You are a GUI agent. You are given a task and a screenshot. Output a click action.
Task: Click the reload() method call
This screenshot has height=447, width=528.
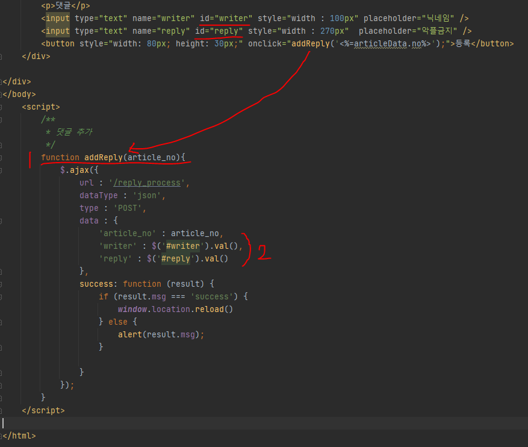[x=214, y=309]
